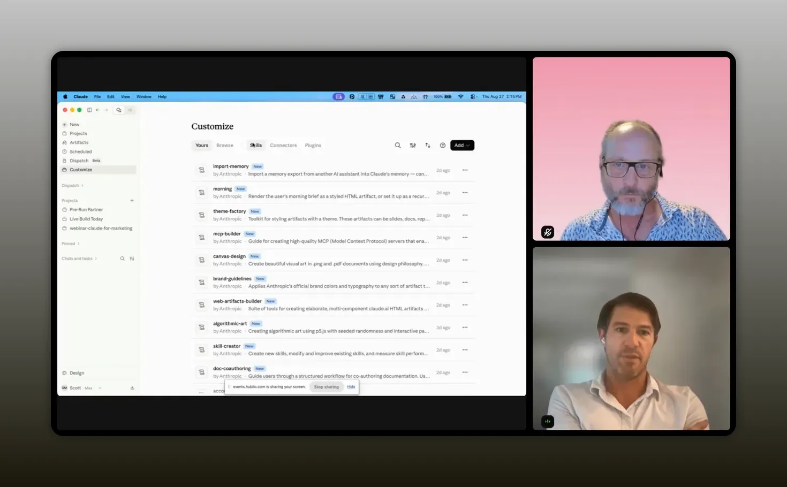
Task: Select the Skills tab
Action: click(256, 146)
